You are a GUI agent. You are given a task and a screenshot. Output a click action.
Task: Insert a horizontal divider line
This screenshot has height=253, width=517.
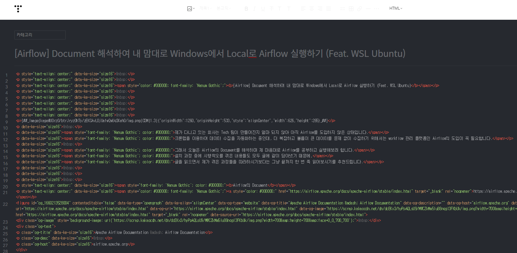click(368, 9)
